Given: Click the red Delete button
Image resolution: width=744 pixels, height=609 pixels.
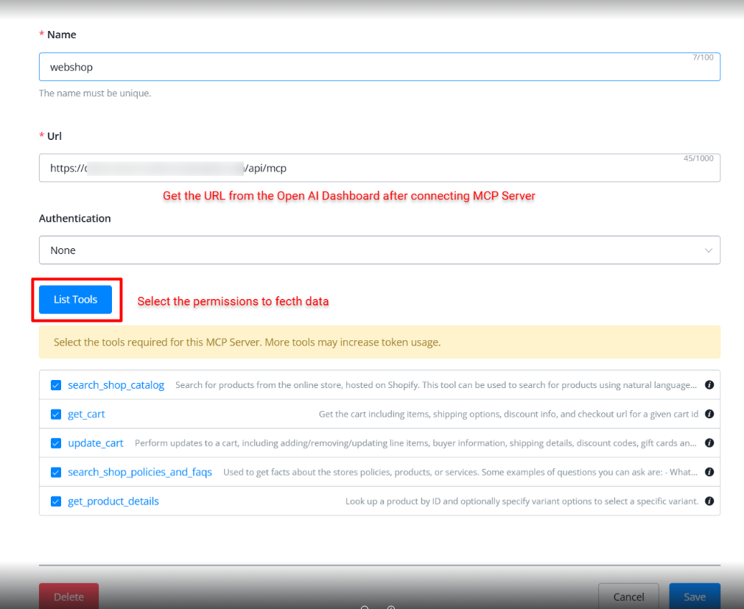Looking at the screenshot, I should tap(69, 596).
